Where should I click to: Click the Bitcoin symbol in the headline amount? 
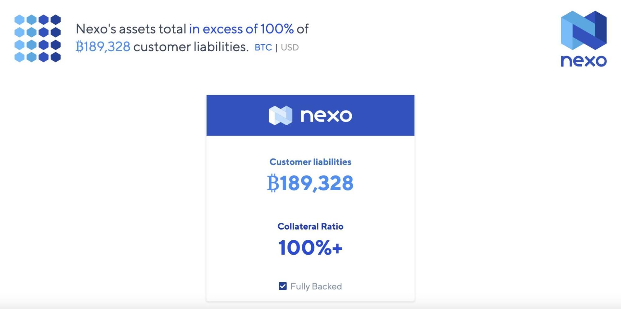pos(80,47)
